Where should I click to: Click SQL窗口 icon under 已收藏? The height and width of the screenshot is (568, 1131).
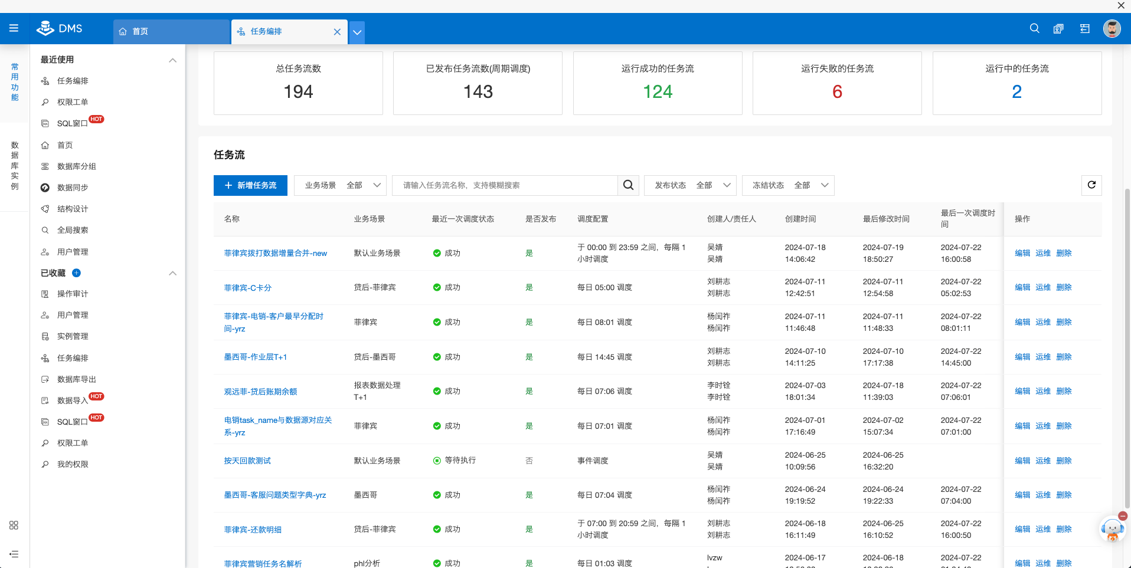pyautogui.click(x=45, y=422)
